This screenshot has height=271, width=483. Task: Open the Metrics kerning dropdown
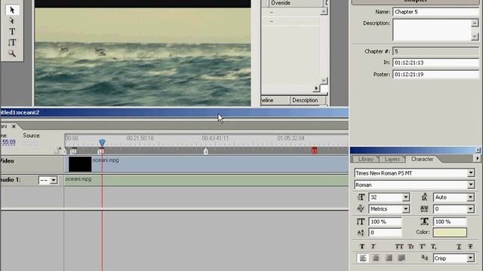point(406,209)
